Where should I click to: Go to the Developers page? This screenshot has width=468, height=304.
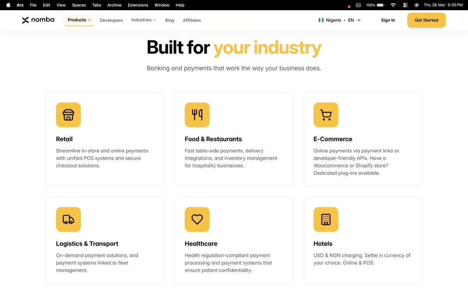point(111,20)
